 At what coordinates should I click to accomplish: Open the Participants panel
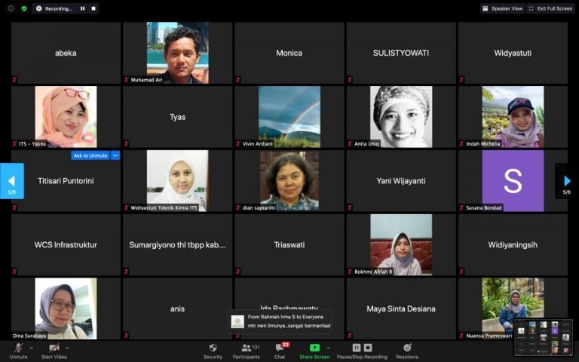[x=246, y=348]
